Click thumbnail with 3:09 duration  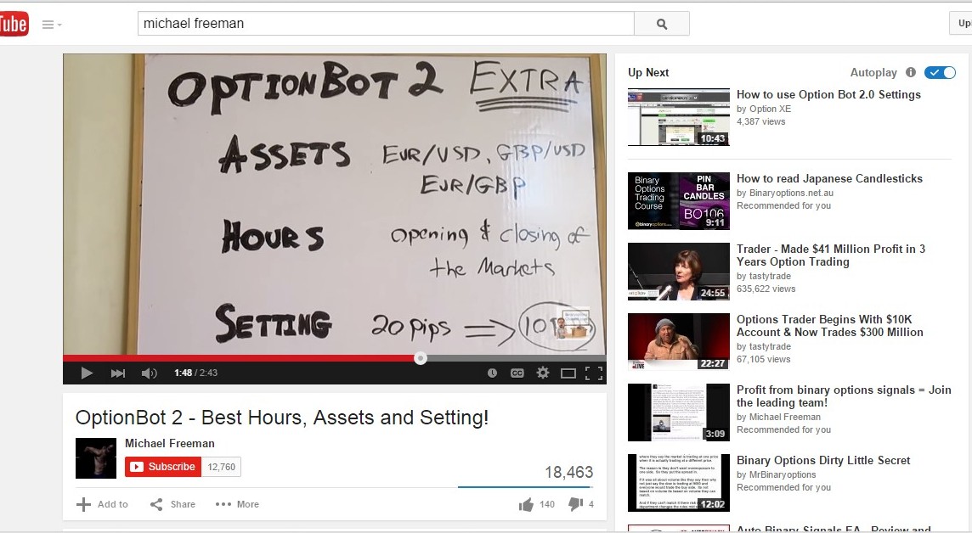[679, 412]
